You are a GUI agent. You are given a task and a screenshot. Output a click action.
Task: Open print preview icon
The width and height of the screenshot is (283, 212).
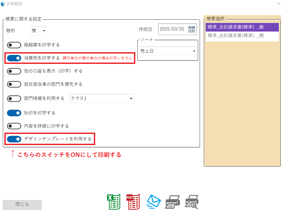coord(192,202)
